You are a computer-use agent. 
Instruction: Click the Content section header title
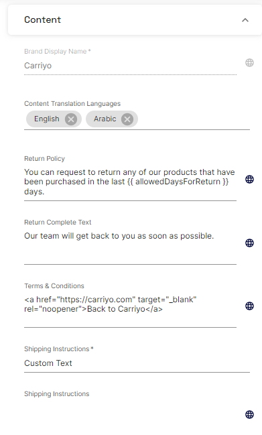click(x=42, y=19)
